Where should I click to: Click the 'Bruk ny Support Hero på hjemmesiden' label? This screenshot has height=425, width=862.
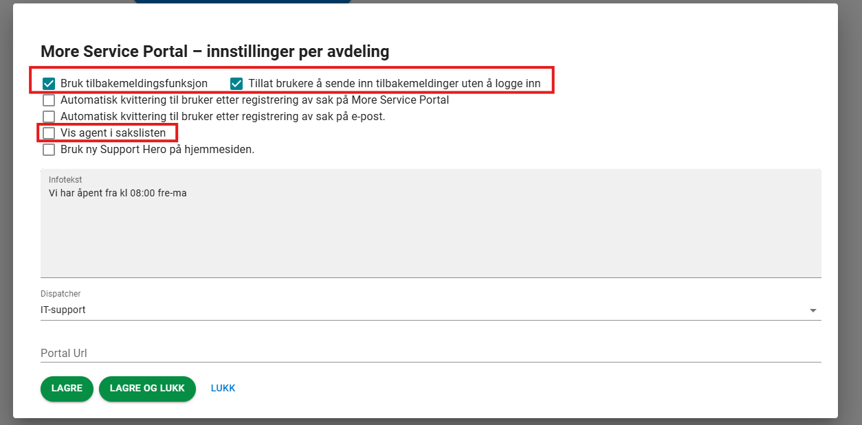[x=157, y=149]
